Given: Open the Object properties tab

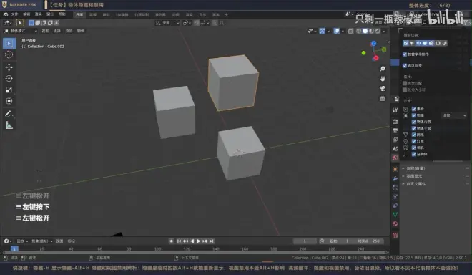Looking at the screenshot, I should [395, 170].
